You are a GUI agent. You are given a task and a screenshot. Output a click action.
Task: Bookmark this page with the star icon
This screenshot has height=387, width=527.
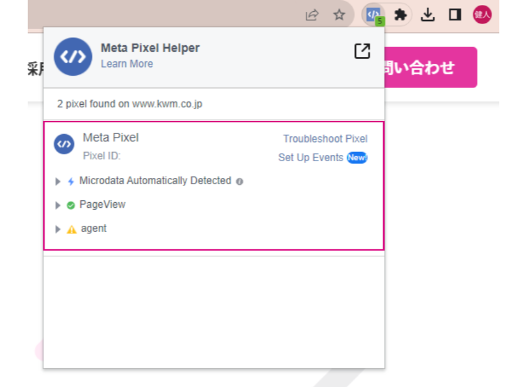click(339, 15)
